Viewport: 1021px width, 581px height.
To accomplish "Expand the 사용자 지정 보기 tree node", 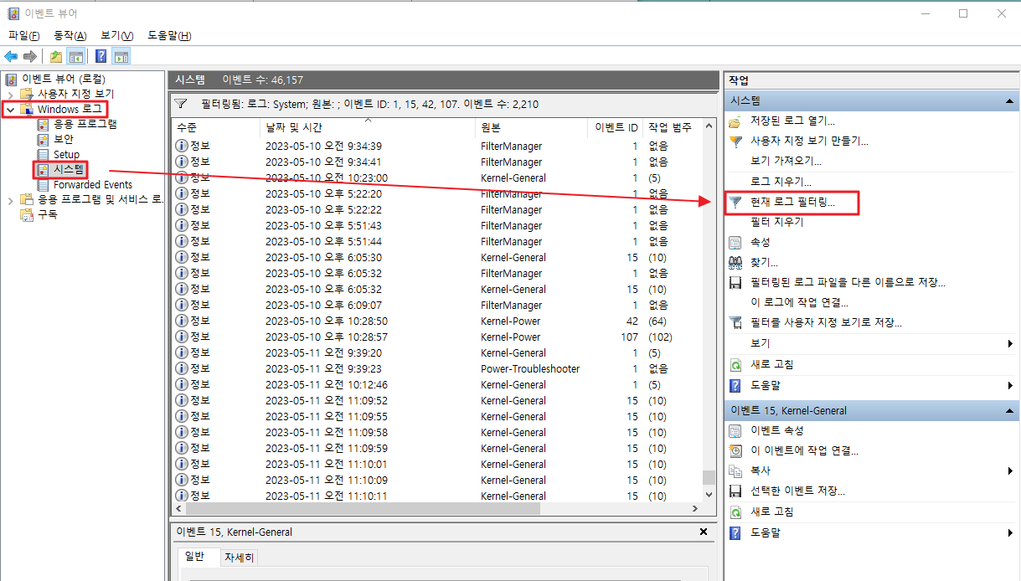I will (11, 94).
